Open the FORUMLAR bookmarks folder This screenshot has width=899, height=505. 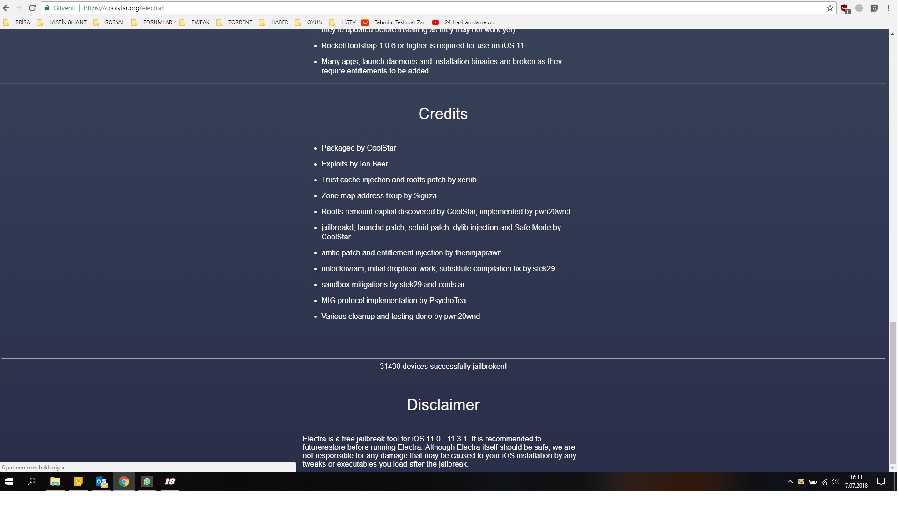[152, 22]
